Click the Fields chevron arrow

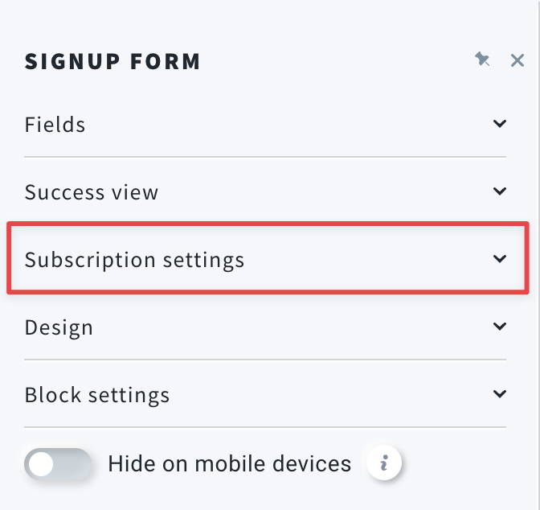499,123
